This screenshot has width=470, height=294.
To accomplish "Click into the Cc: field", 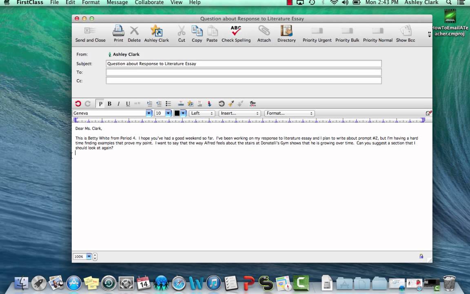I will click(x=244, y=80).
